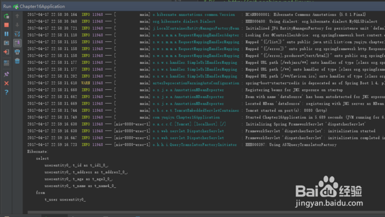
Task: Click the 'Initialized JPA EntityManagerFactory' message
Action: [x=315, y=29]
